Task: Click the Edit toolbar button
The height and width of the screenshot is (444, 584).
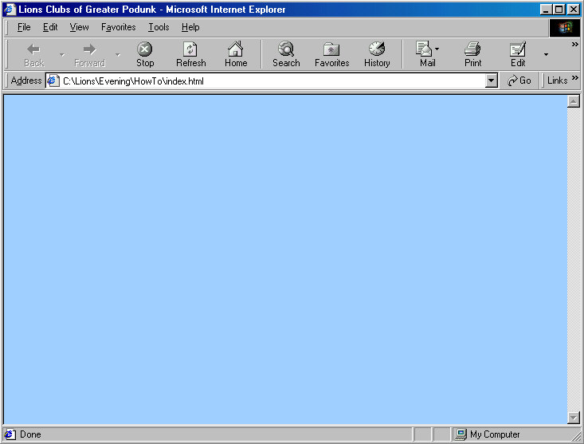Action: 518,54
